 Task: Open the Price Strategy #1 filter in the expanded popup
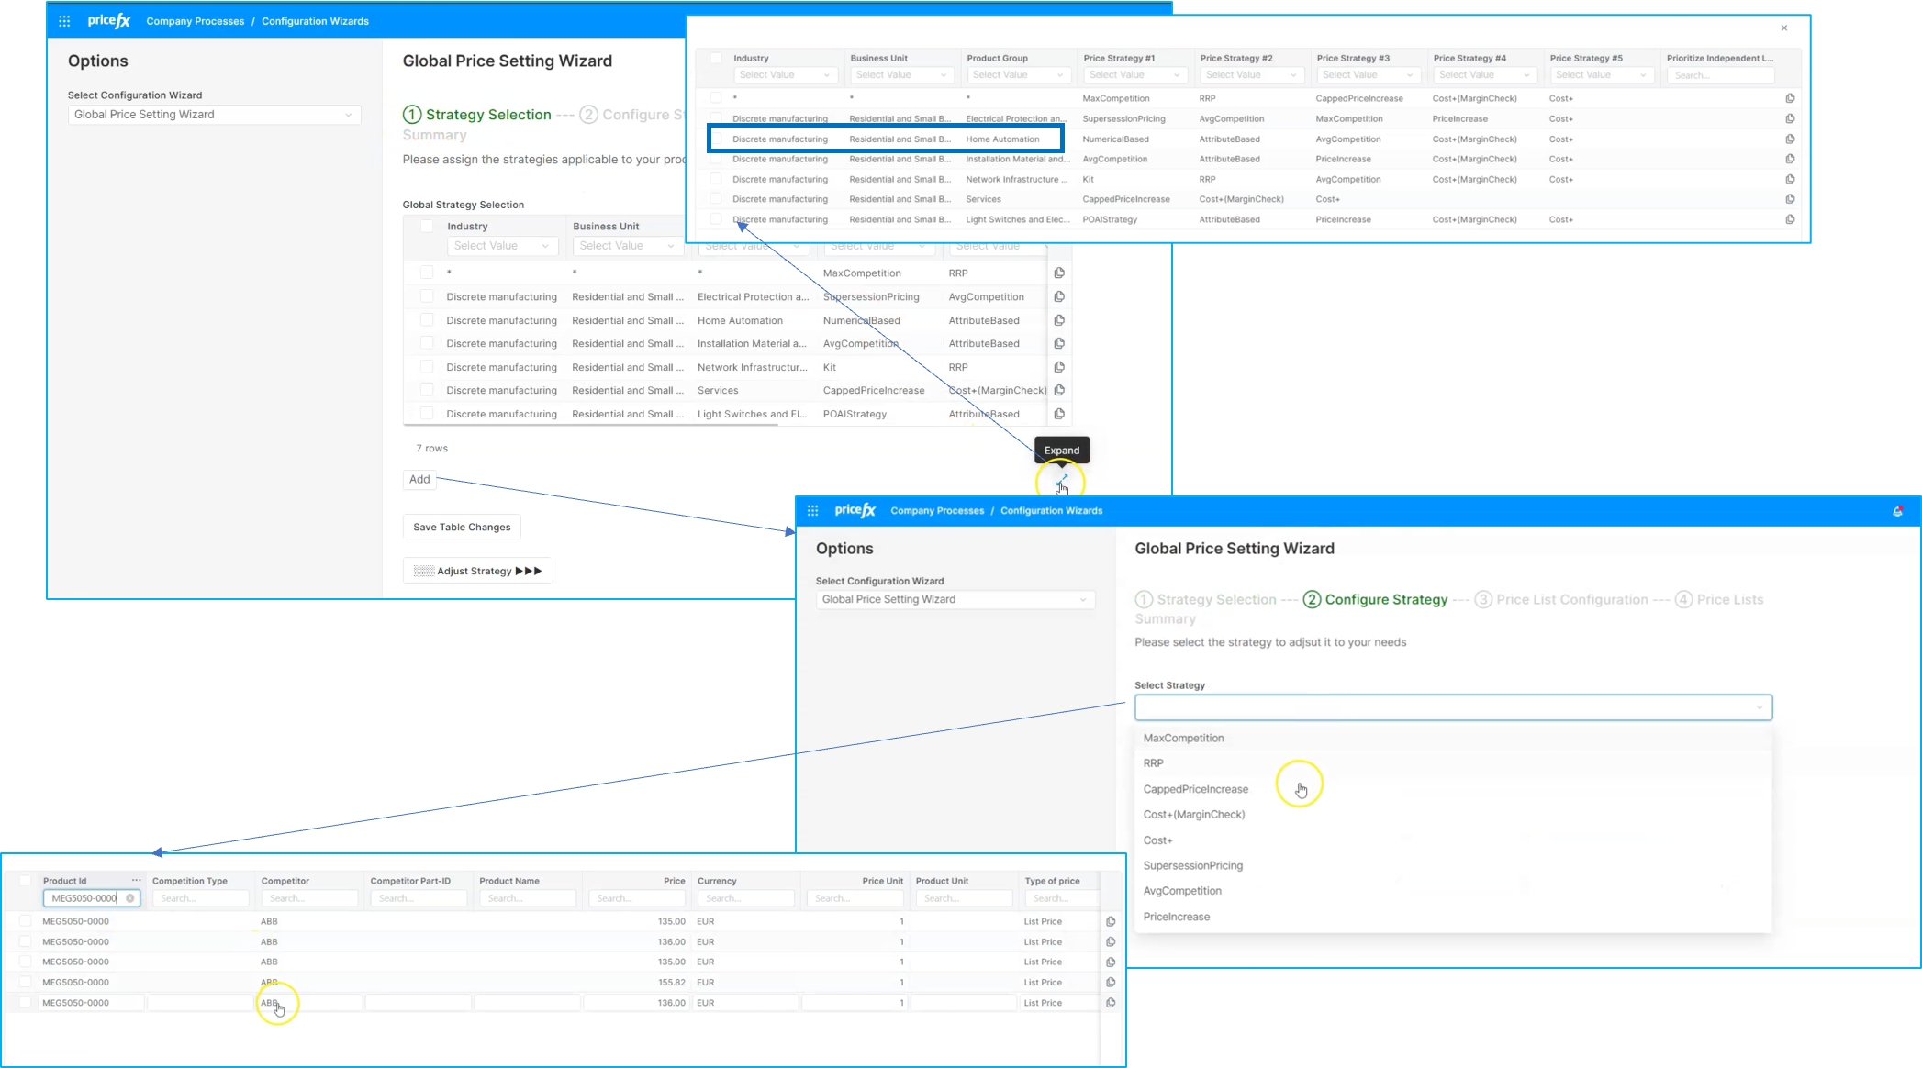coord(1134,75)
